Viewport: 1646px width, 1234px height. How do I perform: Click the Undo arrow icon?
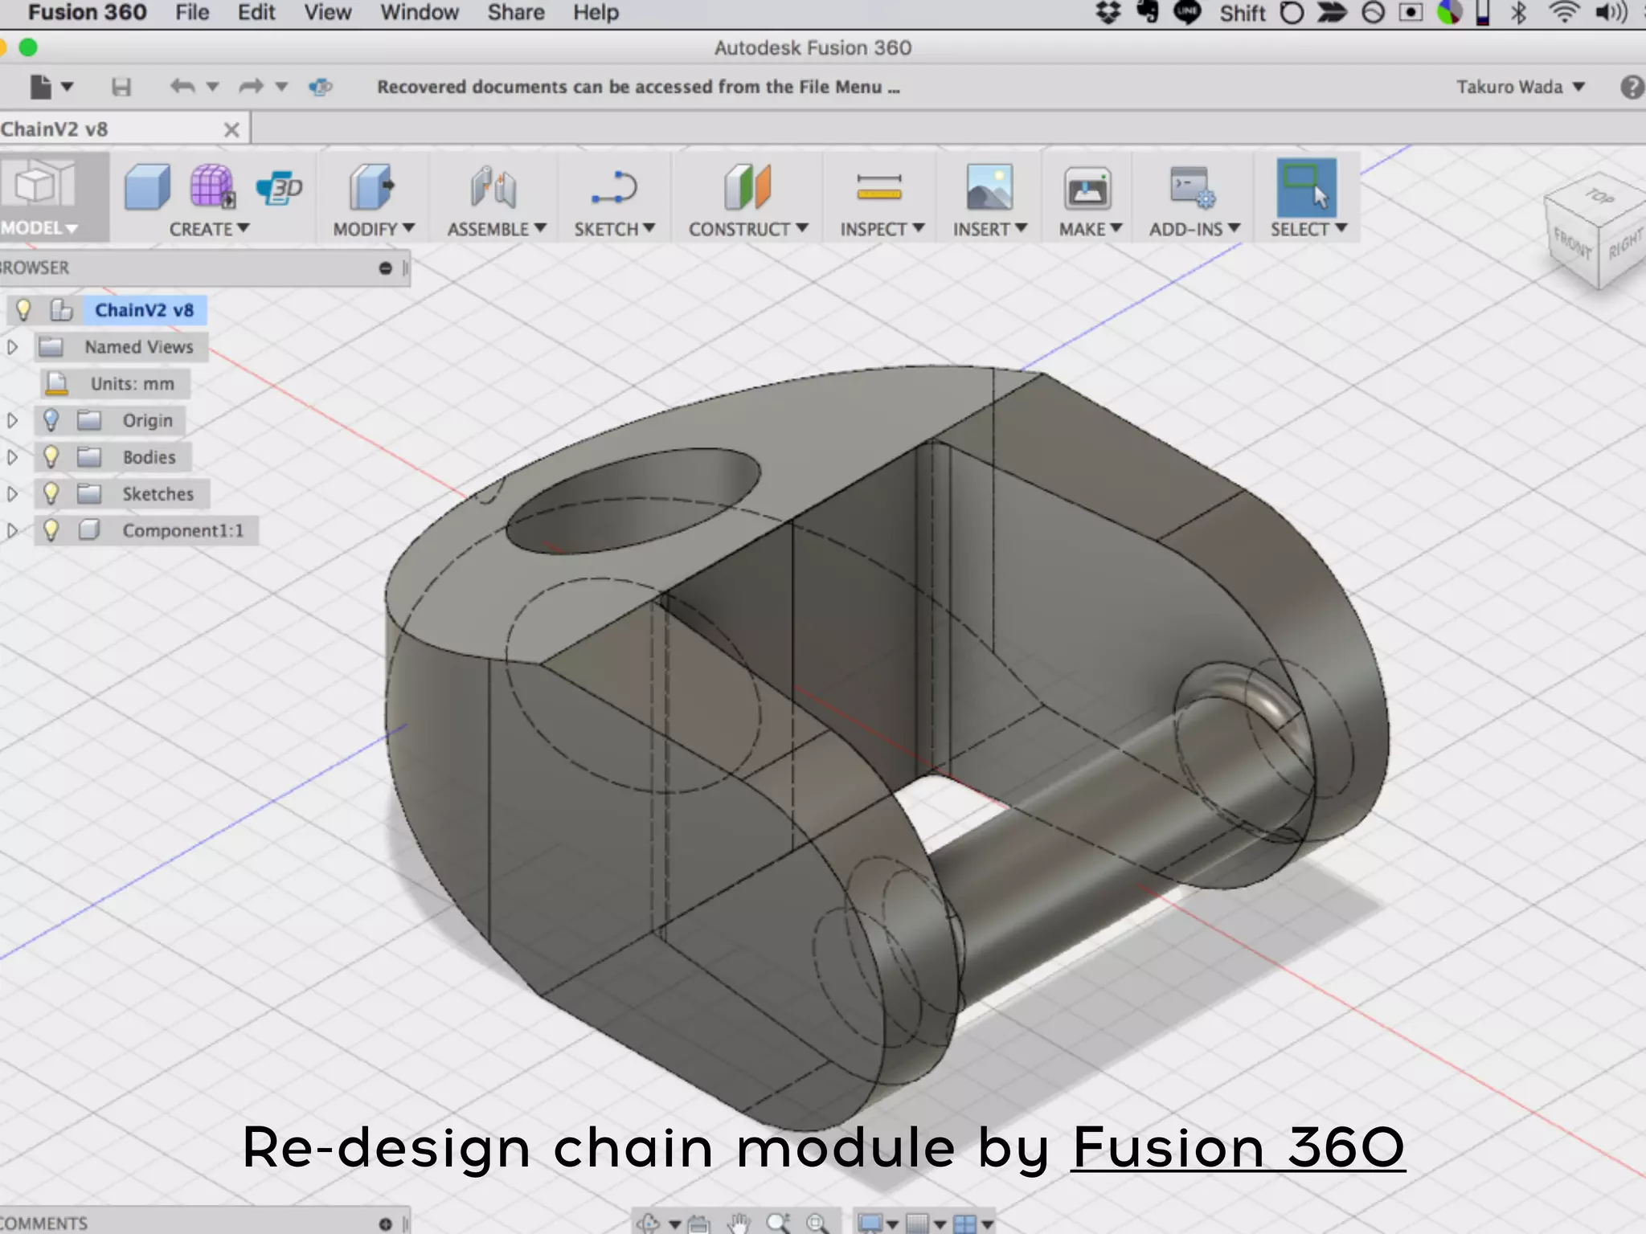click(x=182, y=86)
